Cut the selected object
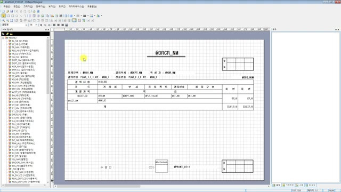341x192 pixels. [17, 11]
